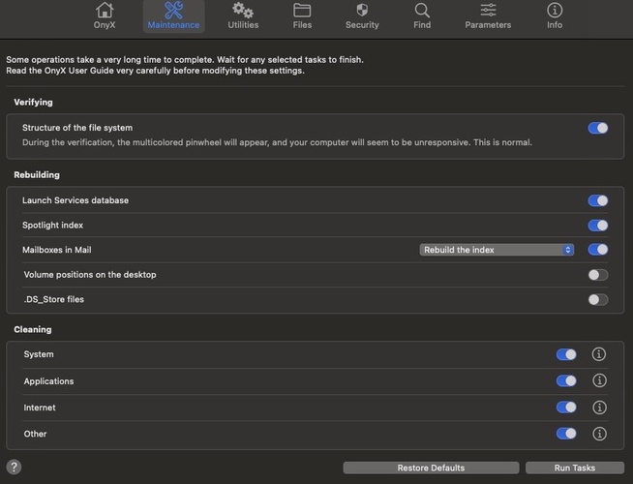Click Run Tasks button
The height and width of the screenshot is (484, 633).
coord(575,468)
